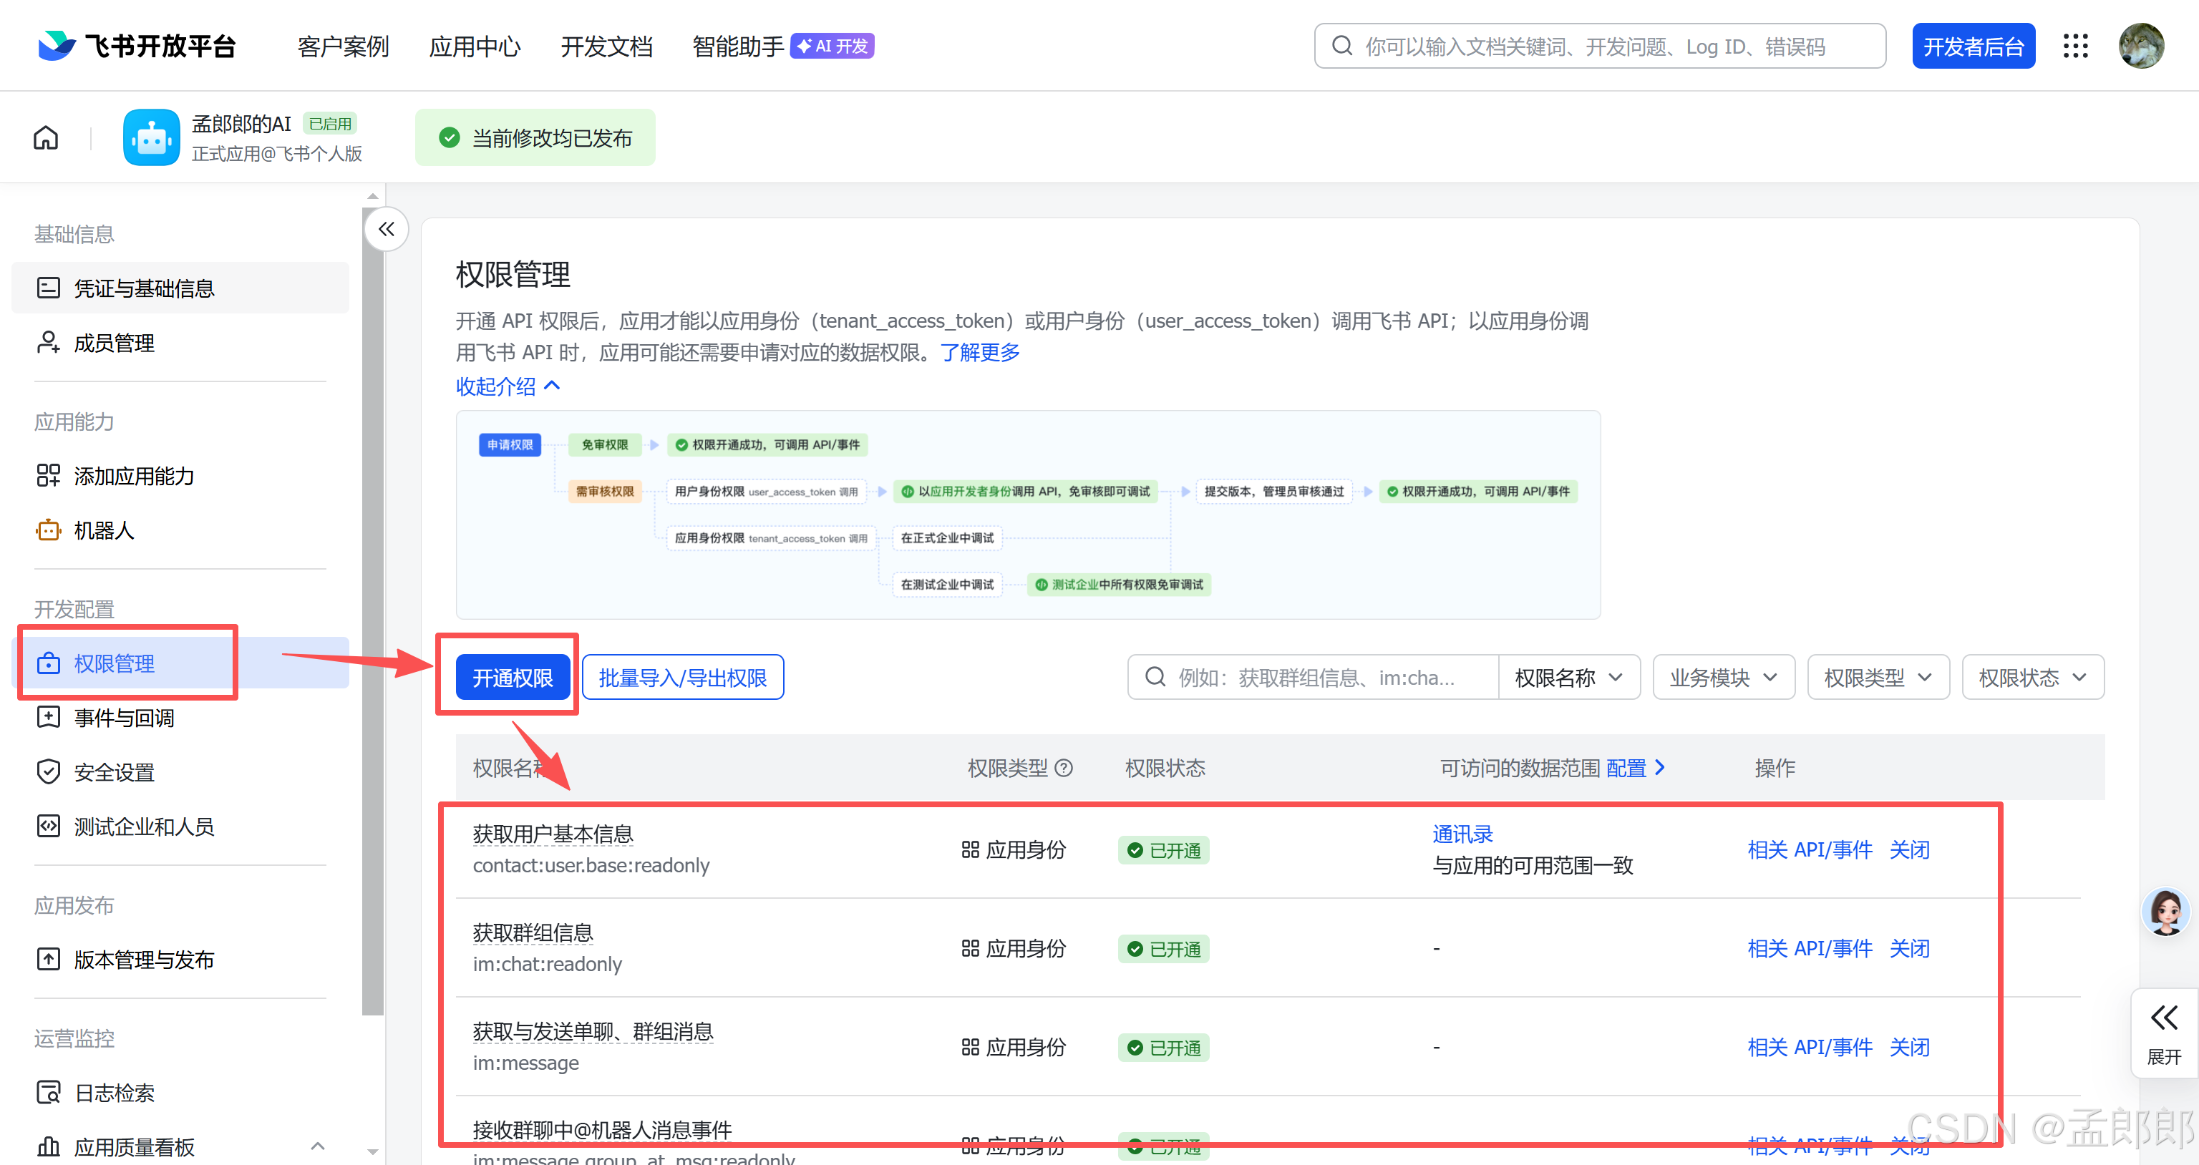Click the 孟郎郎的AI robot app icon
The width and height of the screenshot is (2199, 1165).
(x=151, y=137)
